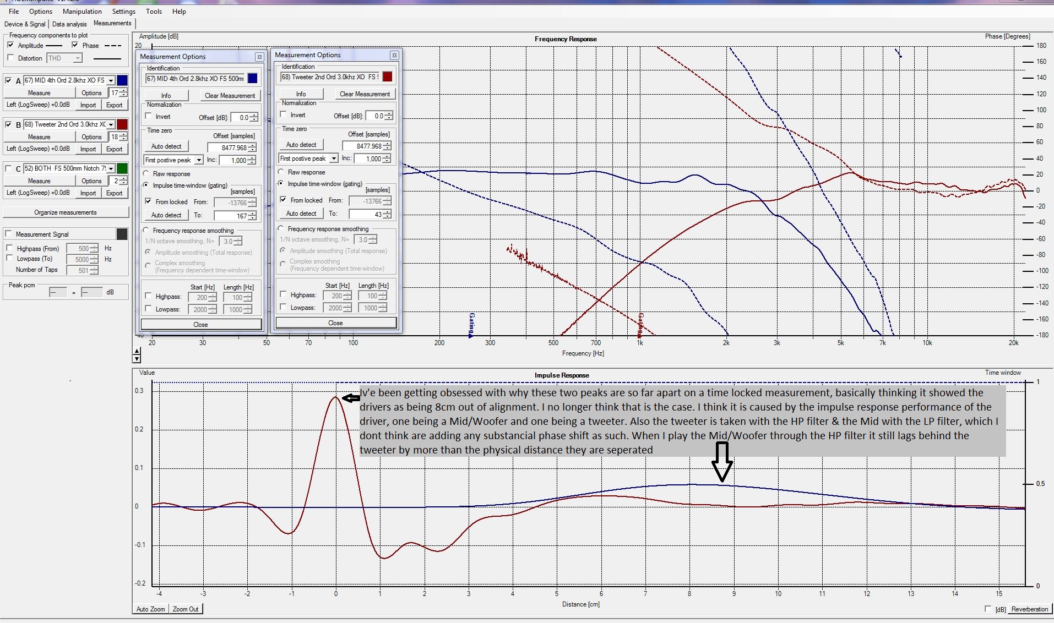Click MID identification name field
The height and width of the screenshot is (623, 1054).
click(195, 79)
